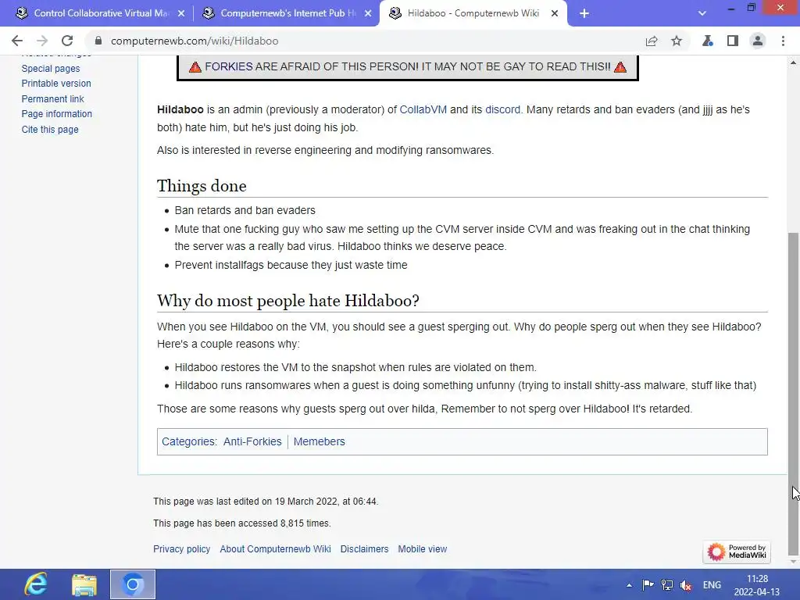
Task: Open the Anti-Forkies category
Action: 252,442
